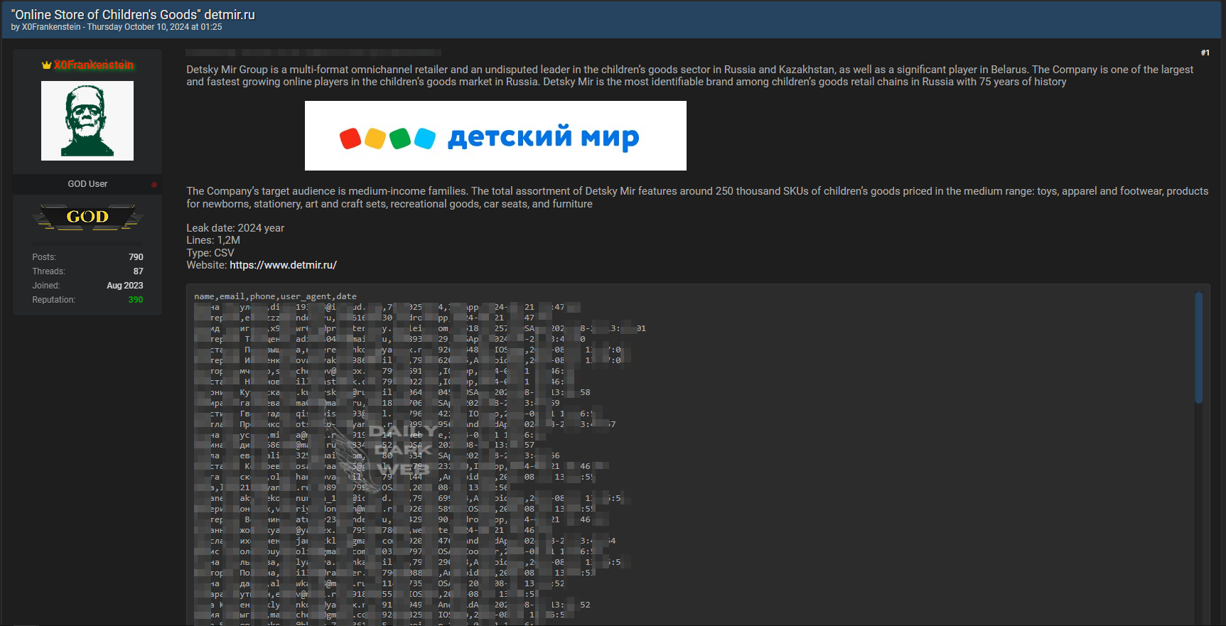Click the Detsky Mir logo banner
The image size is (1226, 626).
click(x=495, y=136)
